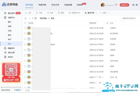Click the 分享 share toolbar icon
This screenshot has height=93, width=140.
coord(48,13)
